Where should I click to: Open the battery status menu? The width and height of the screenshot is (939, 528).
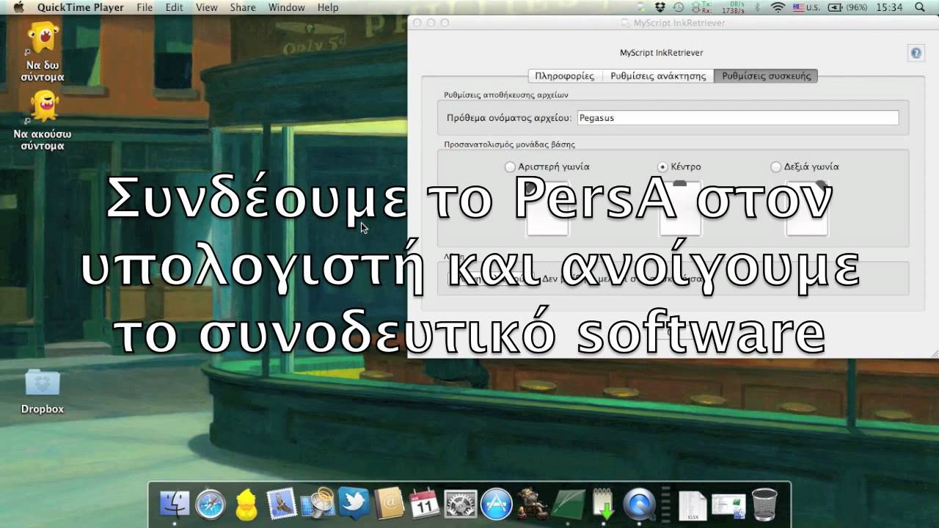847,7
